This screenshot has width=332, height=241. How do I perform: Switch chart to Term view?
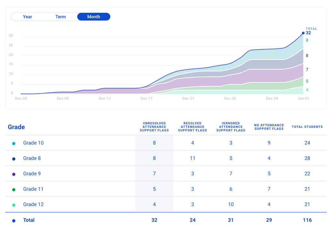click(61, 17)
